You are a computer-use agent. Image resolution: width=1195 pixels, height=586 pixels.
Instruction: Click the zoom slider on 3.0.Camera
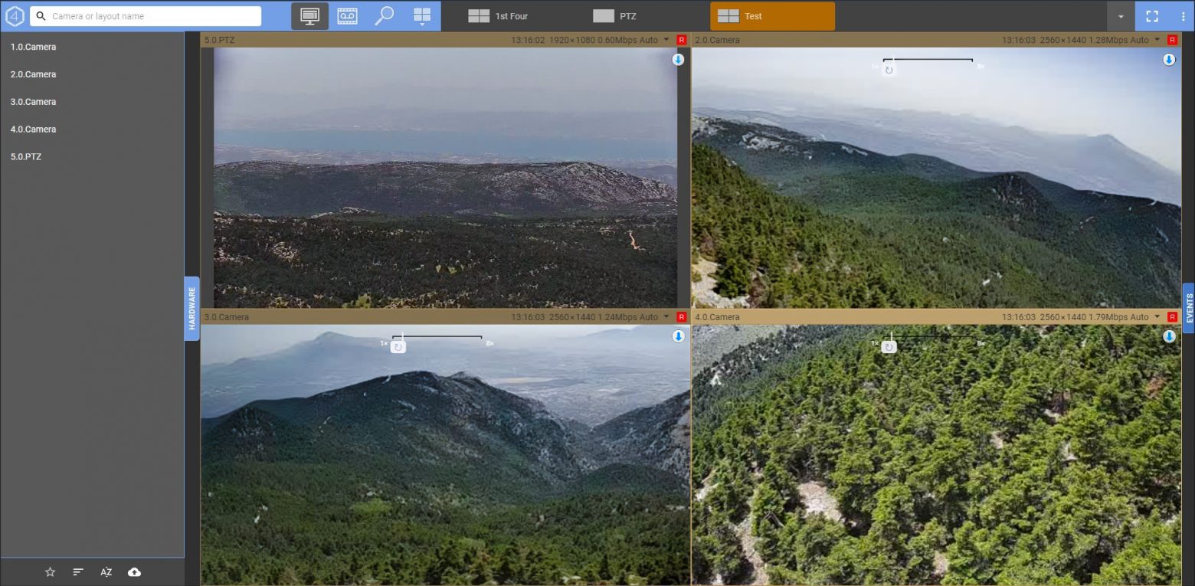pyautogui.click(x=437, y=338)
